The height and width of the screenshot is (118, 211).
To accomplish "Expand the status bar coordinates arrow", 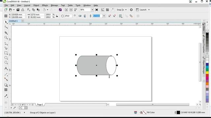I will coord(24,112).
